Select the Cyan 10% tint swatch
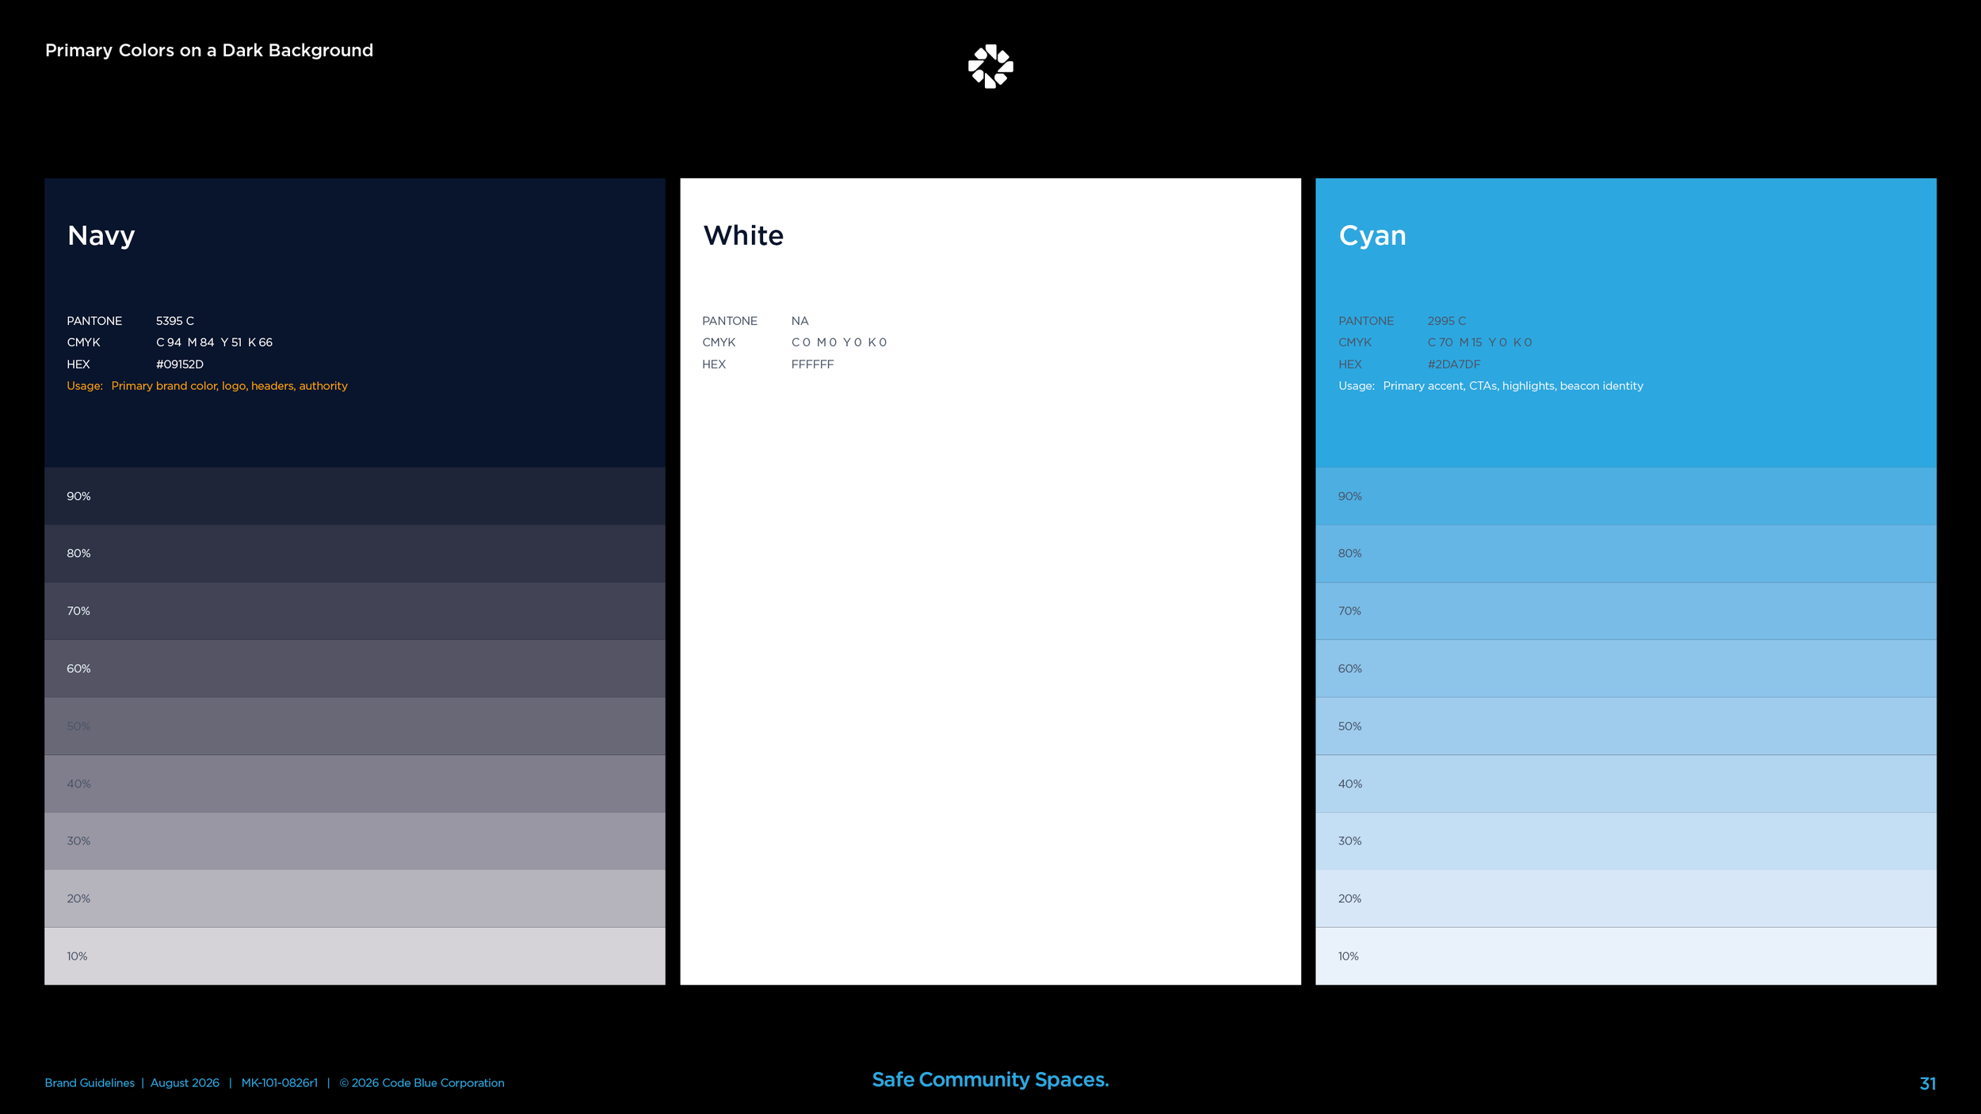Screen dimensions: 1981x1114 pyautogui.click(x=1626, y=956)
